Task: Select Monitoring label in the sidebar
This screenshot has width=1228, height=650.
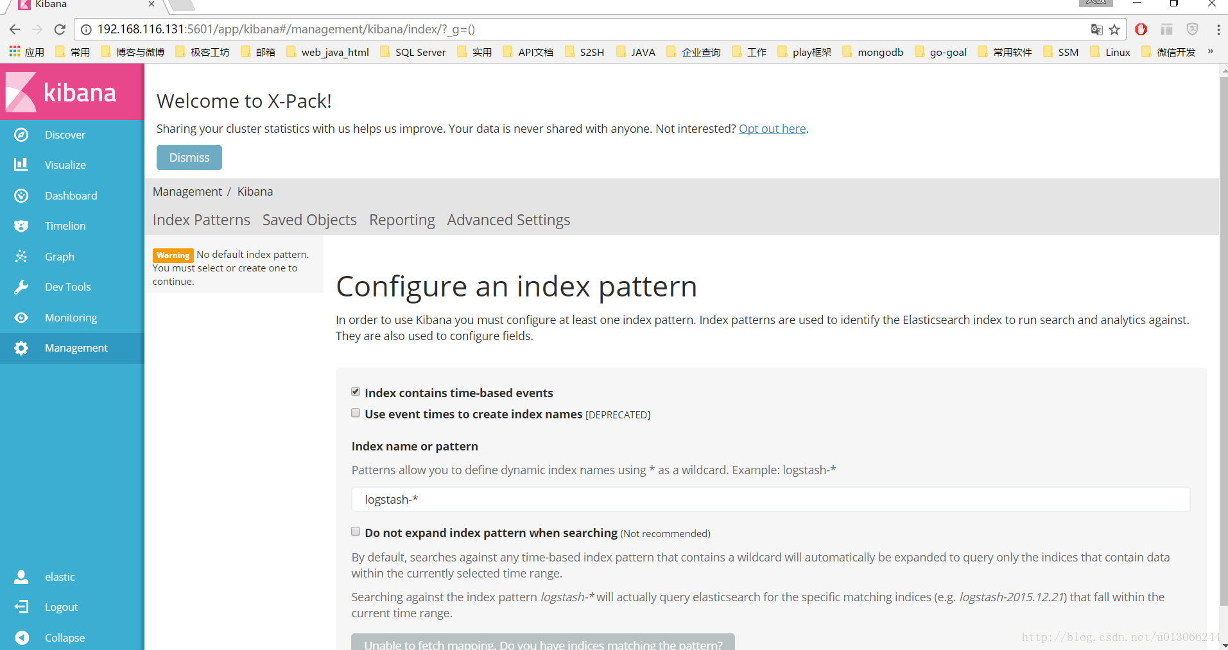Action: [71, 318]
